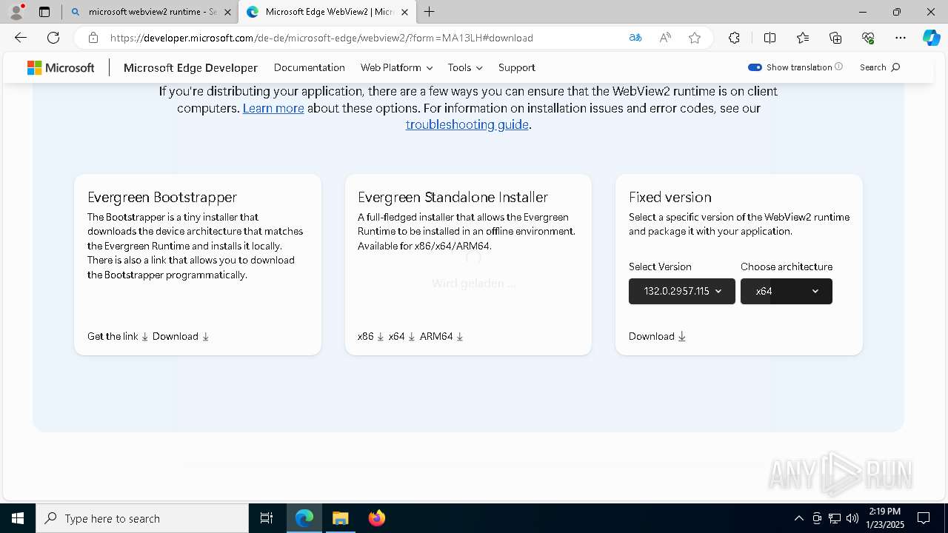Click the address bar URL
The height and width of the screenshot is (533, 948).
click(x=321, y=38)
